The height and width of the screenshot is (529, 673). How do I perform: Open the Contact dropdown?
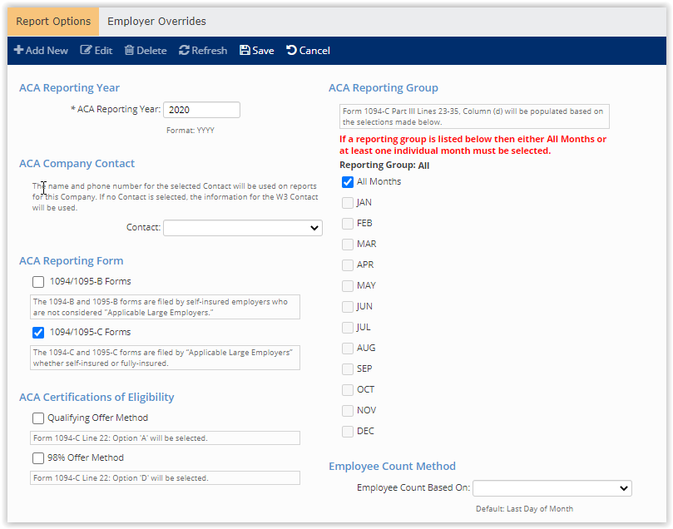click(x=242, y=228)
